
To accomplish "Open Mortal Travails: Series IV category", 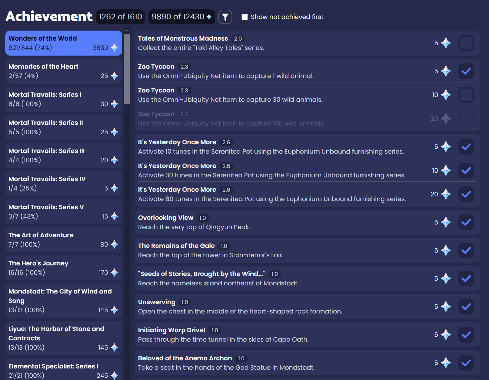I will pos(64,184).
